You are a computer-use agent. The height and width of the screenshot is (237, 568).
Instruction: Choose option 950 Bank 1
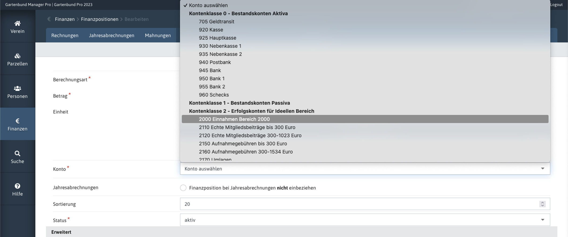(x=365, y=79)
